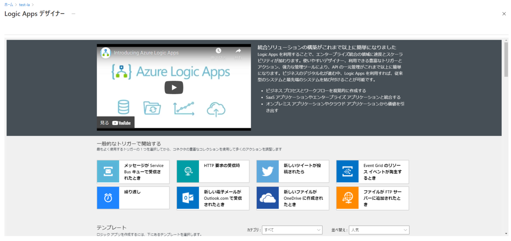Choose 'メッセージが Service Bus キューで受信されたとき' card
The width and height of the screenshot is (511, 241).
133,171
